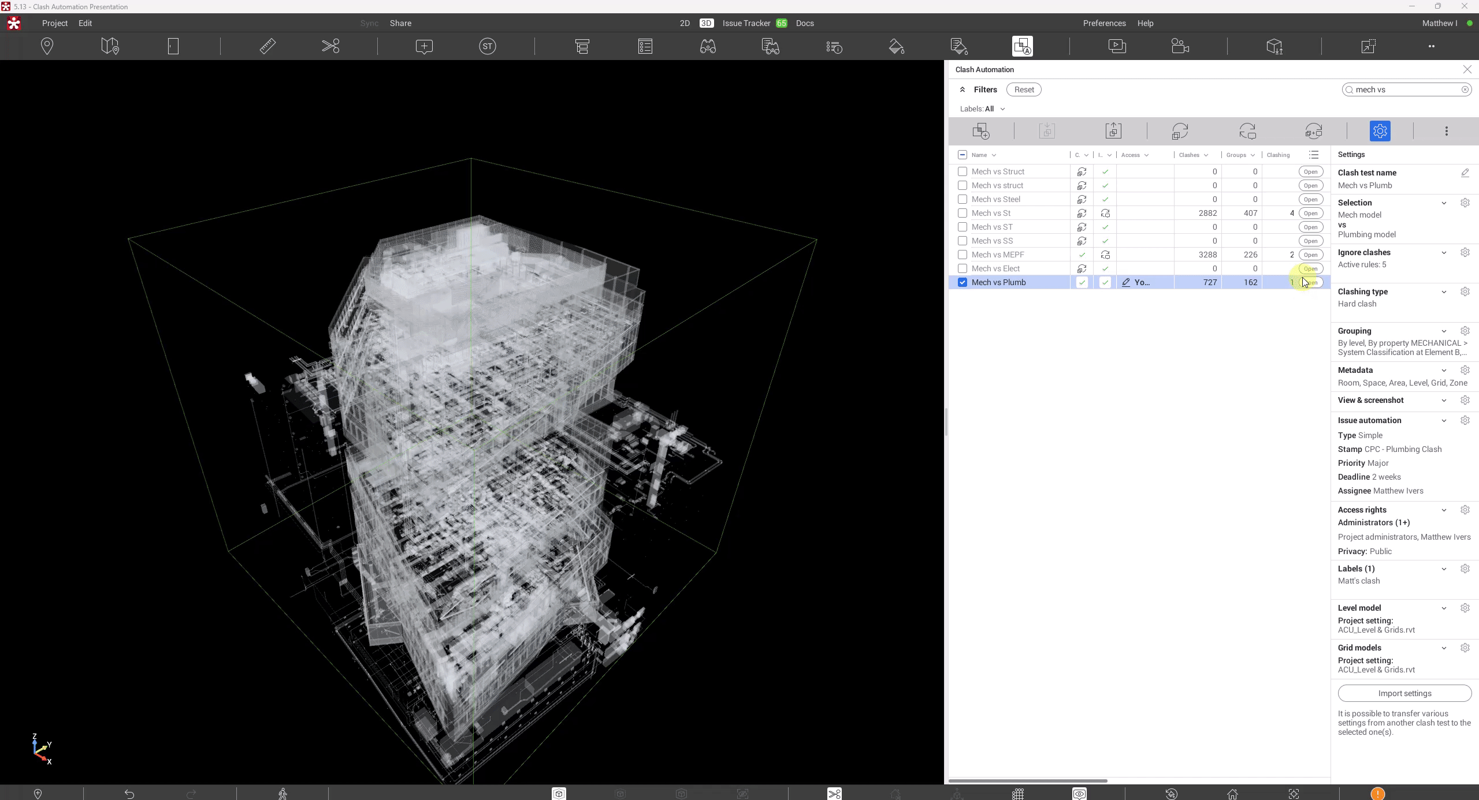The image size is (1479, 800).
Task: Check the Mech vs Steel checkbox
Action: pyautogui.click(x=963, y=199)
